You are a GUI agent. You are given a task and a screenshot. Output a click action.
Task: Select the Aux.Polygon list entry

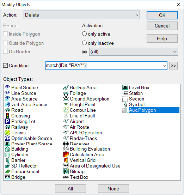pos(154,110)
